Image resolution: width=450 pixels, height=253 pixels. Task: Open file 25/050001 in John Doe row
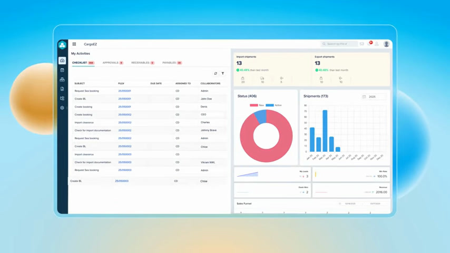[124, 99]
